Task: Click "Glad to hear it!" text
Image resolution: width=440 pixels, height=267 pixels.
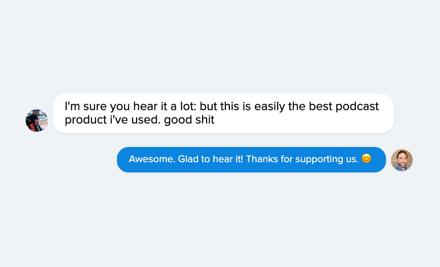Action: pos(211,159)
